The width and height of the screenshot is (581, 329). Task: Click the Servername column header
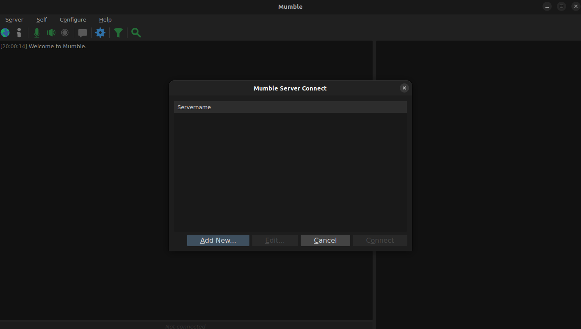(290, 107)
